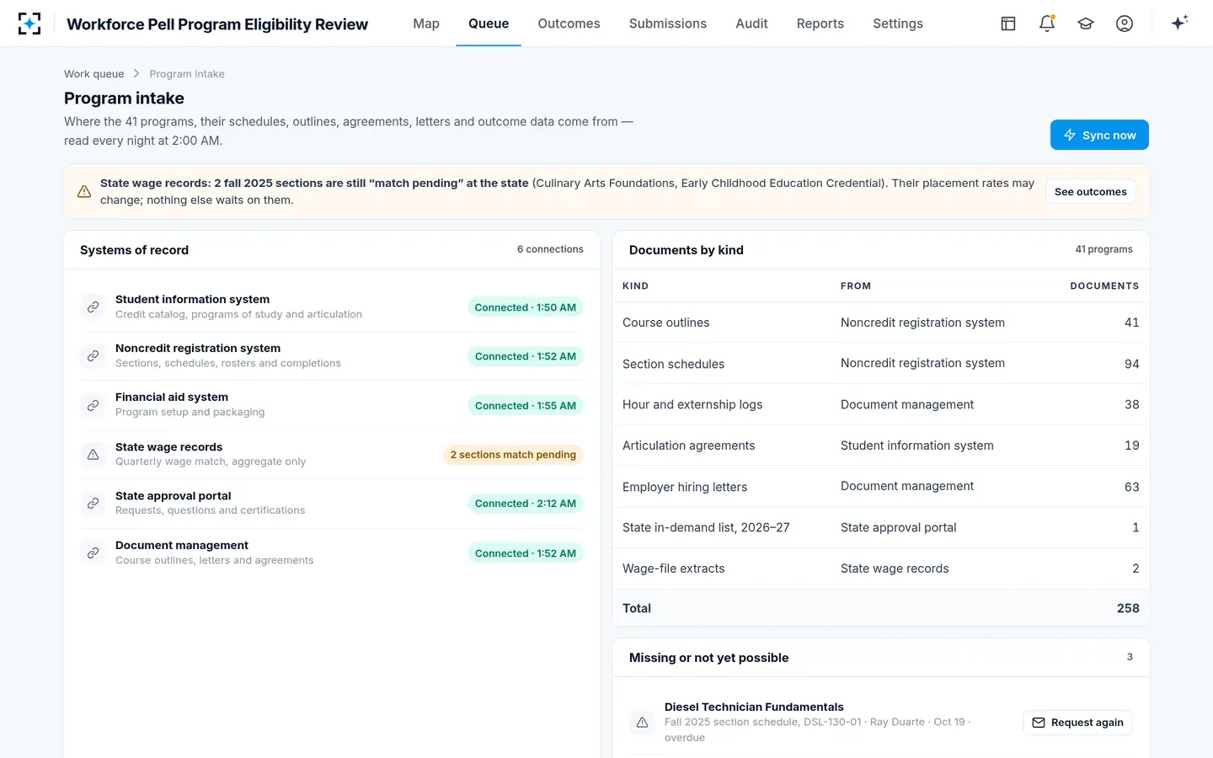Viewport: 1213px width, 758px height.
Task: Click the Total 258 value
Action: [1128, 608]
